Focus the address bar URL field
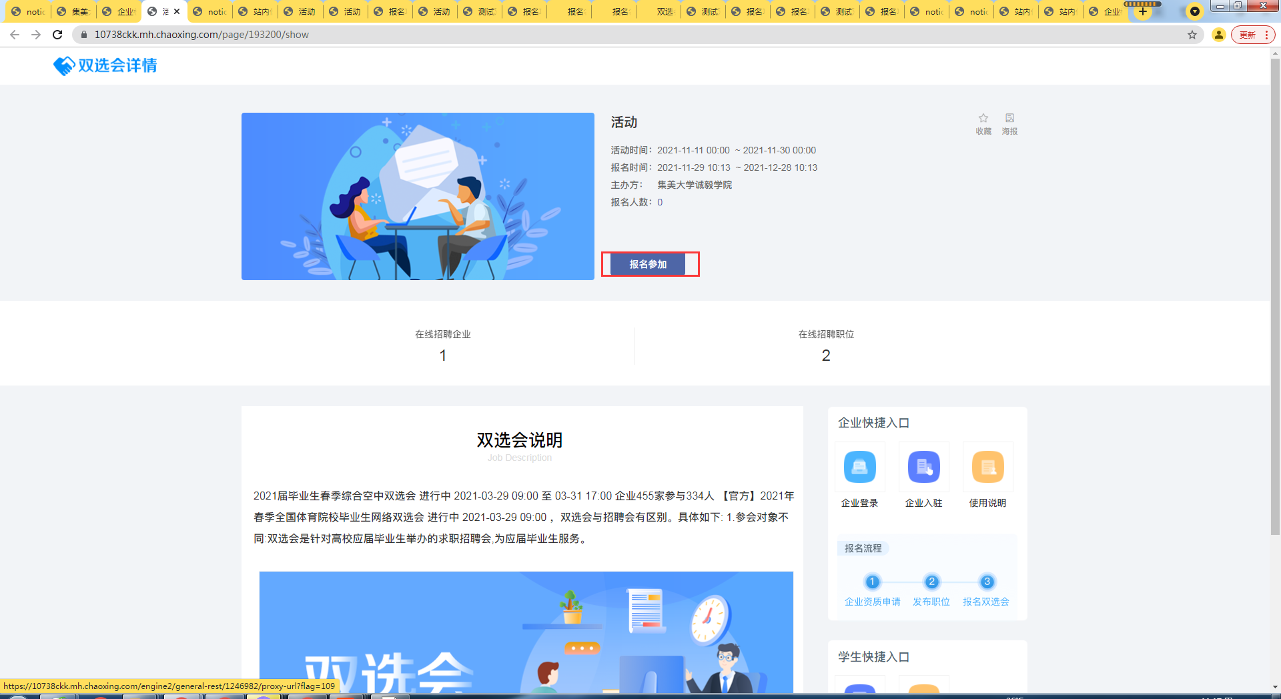The height and width of the screenshot is (699, 1281). pos(634,35)
